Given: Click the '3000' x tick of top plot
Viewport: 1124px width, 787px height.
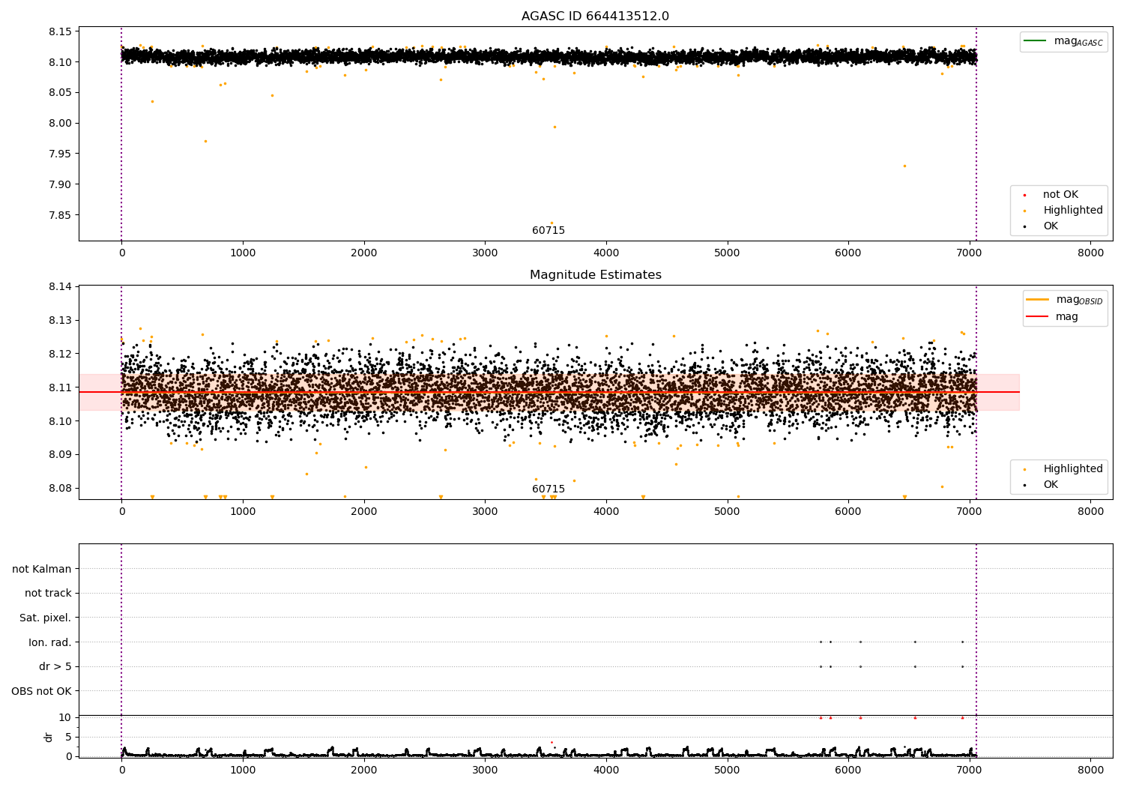Looking at the screenshot, I should pyautogui.click(x=485, y=253).
